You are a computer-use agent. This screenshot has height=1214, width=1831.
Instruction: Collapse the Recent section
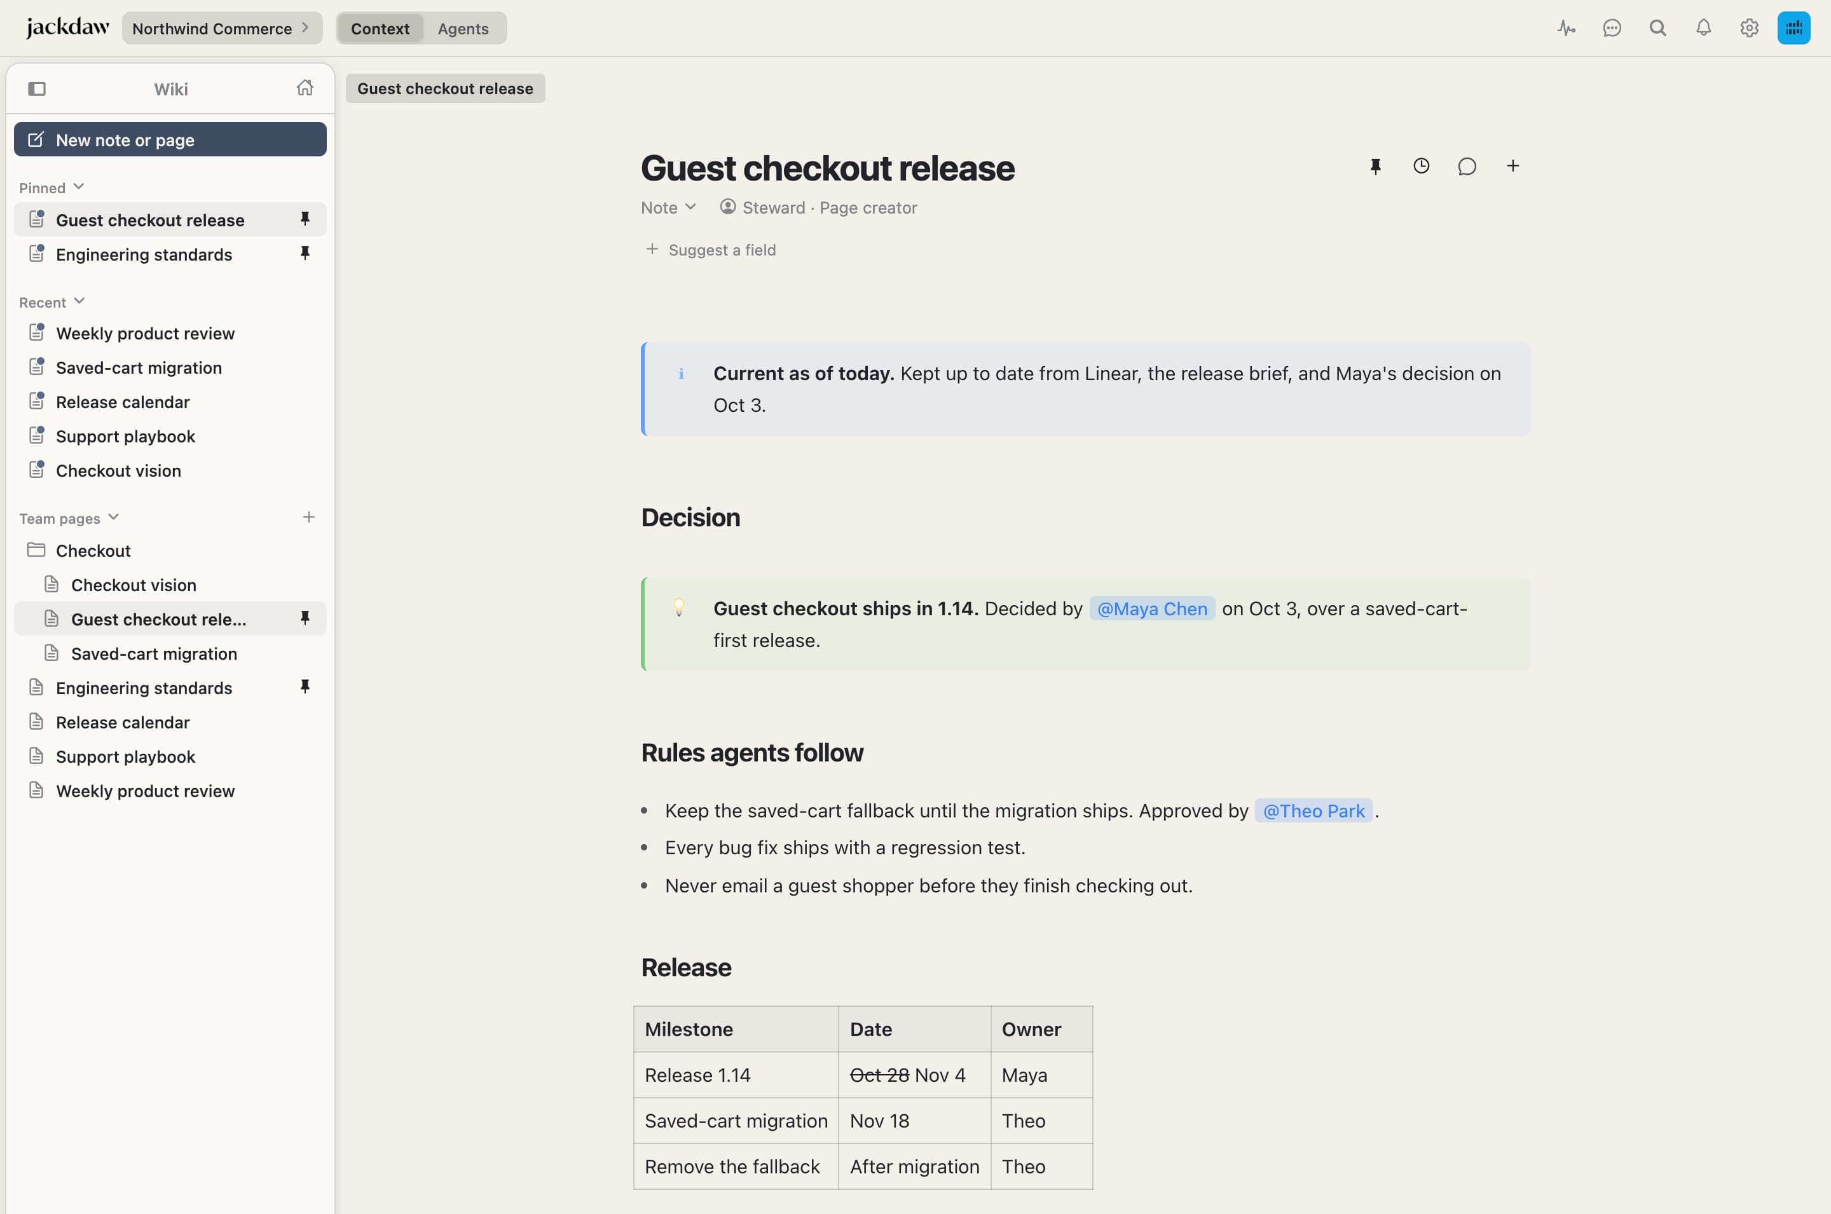[x=52, y=302]
